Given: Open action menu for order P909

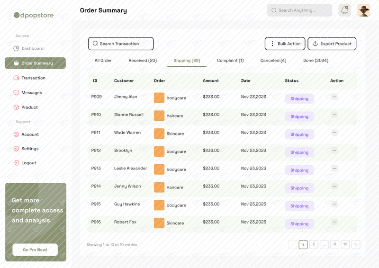Looking at the screenshot, I should pyautogui.click(x=334, y=97).
